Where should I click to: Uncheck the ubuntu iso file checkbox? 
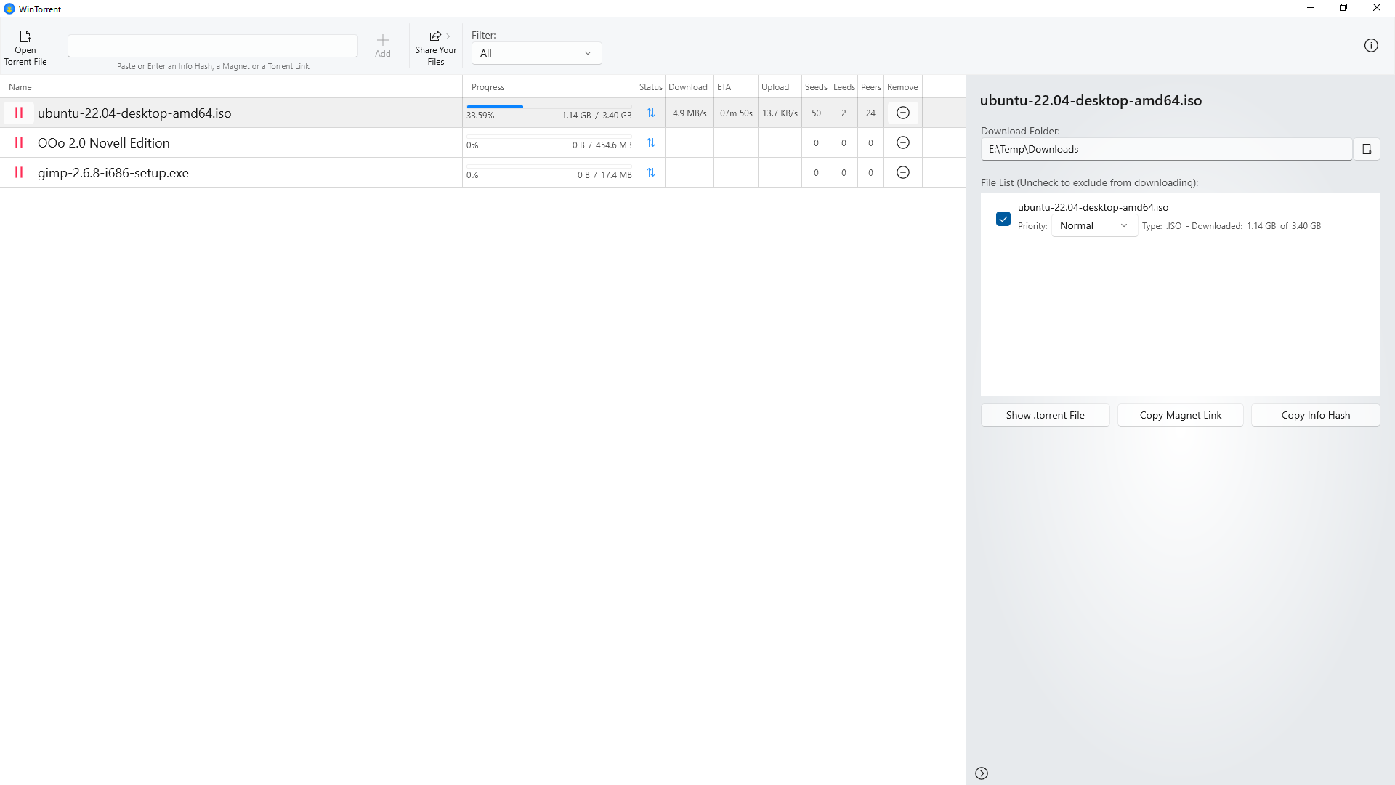tap(1003, 219)
